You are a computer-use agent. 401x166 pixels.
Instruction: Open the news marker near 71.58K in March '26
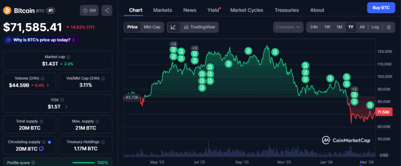click(x=370, y=105)
